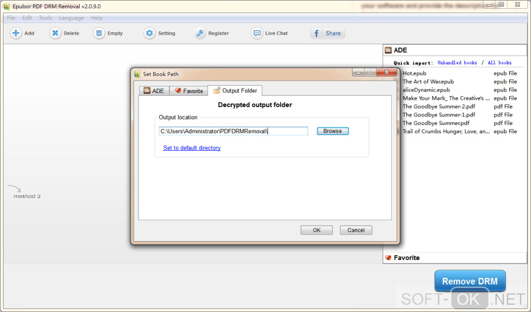The width and height of the screenshot is (531, 312).
Task: Click the Favorite heart icon in sidebar
Action: tap(388, 258)
